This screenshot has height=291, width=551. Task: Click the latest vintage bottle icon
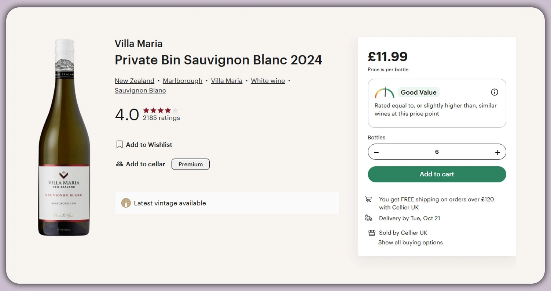[x=126, y=203]
